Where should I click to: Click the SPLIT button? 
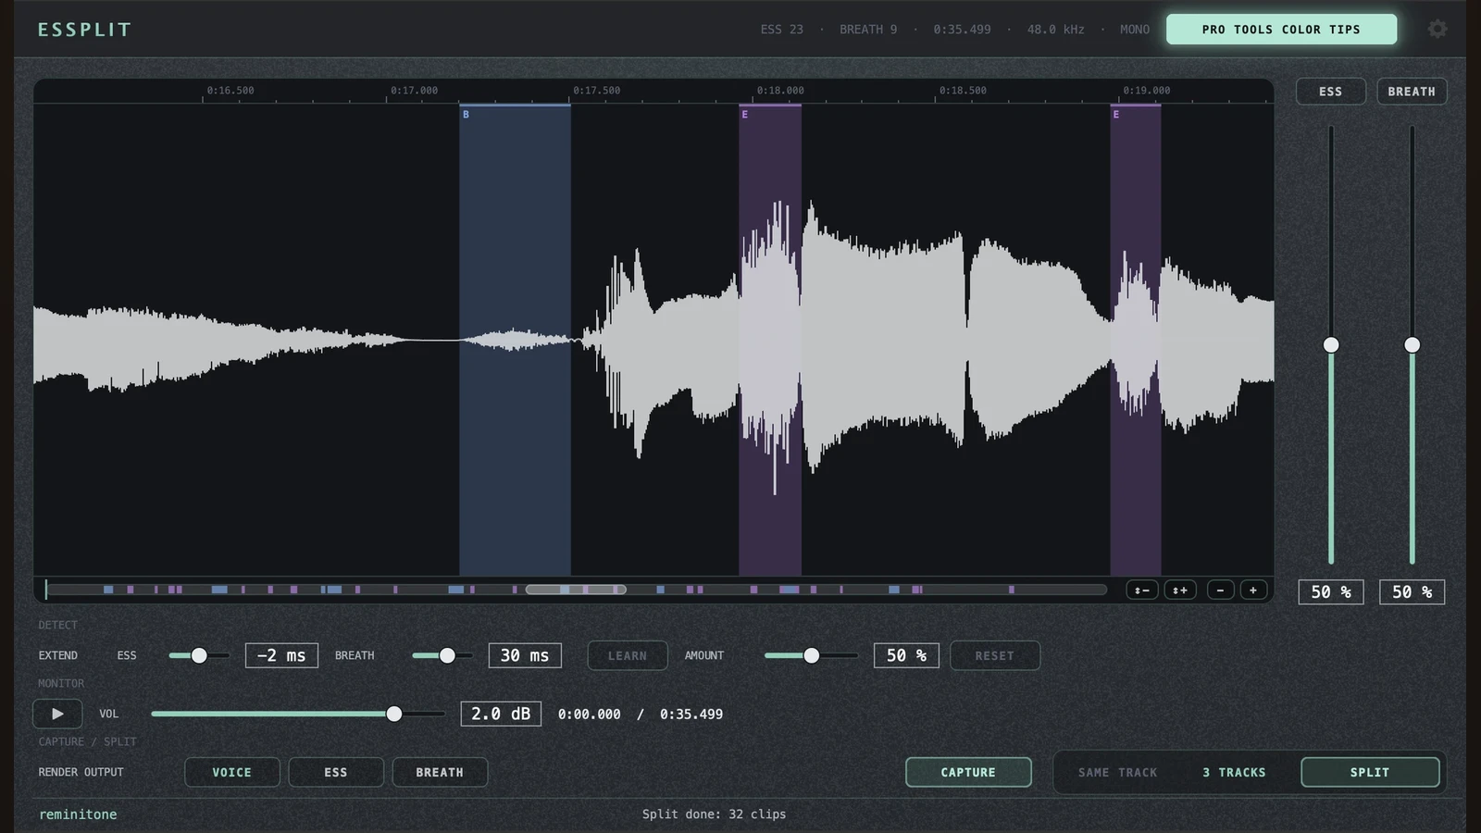pos(1370,772)
